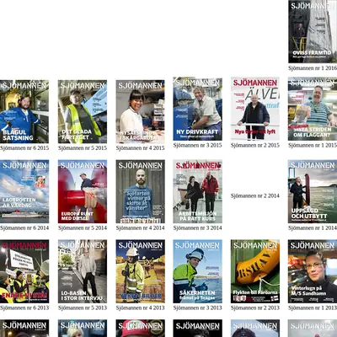Viewport: 337px width, 337px height.
Task: Open the Sjöfarten vinner på skifte cover
Action: point(141,191)
